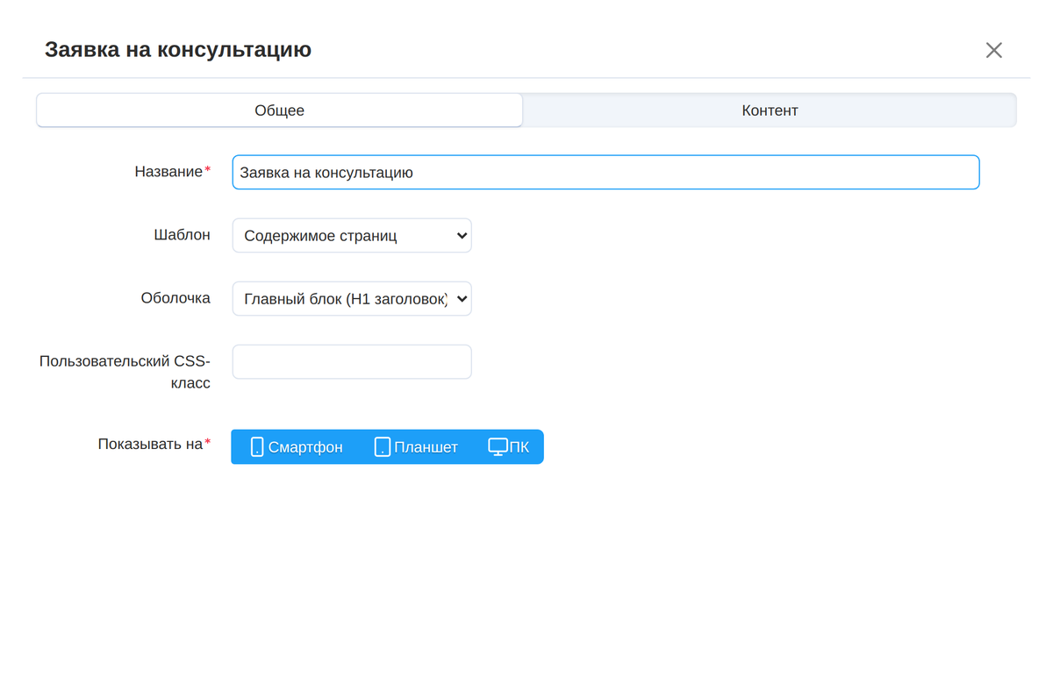This screenshot has width=1053, height=698.
Task: Focus the Название input field
Action: click(x=605, y=173)
